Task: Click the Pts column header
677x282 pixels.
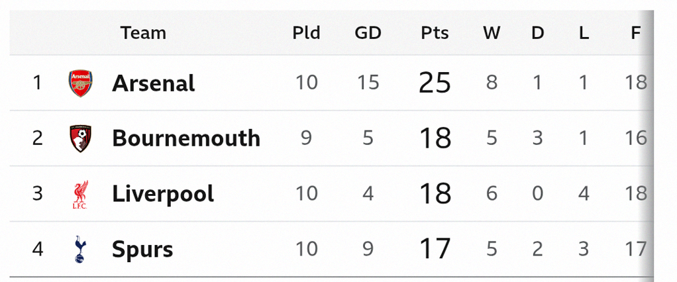Action: coord(435,33)
